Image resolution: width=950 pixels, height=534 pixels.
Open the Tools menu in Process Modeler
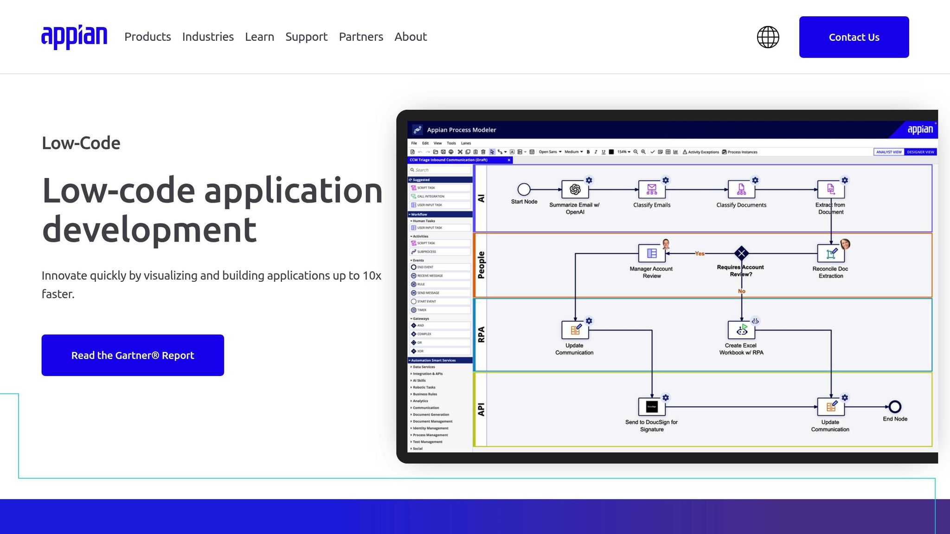(x=451, y=143)
